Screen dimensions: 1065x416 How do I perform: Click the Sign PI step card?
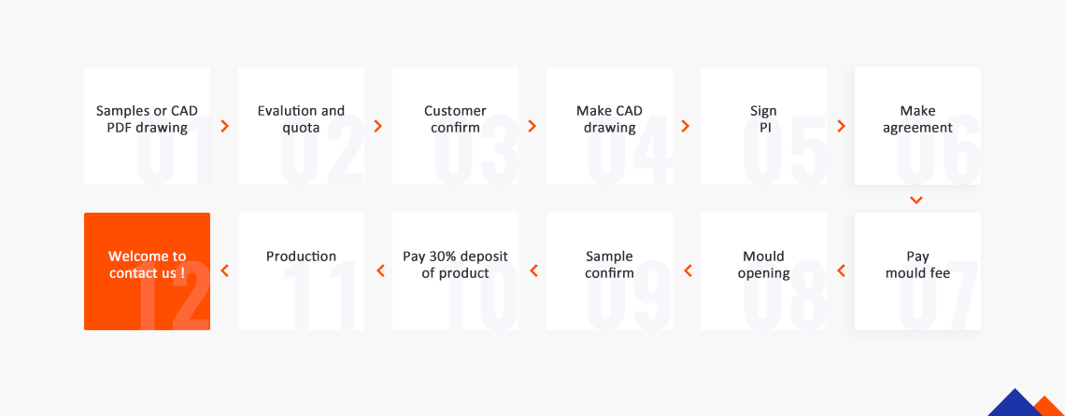[763, 125]
